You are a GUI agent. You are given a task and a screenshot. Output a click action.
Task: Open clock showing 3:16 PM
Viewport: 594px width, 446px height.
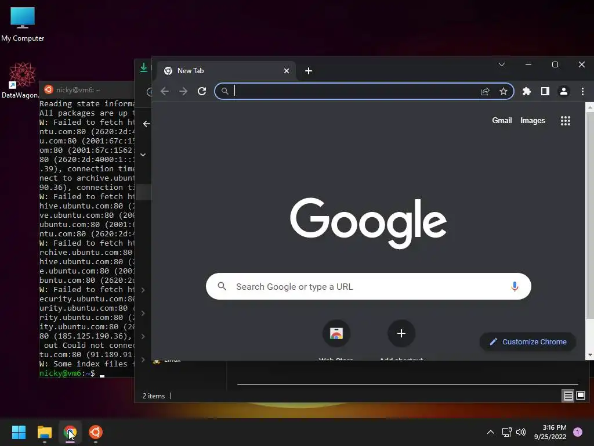click(550, 432)
